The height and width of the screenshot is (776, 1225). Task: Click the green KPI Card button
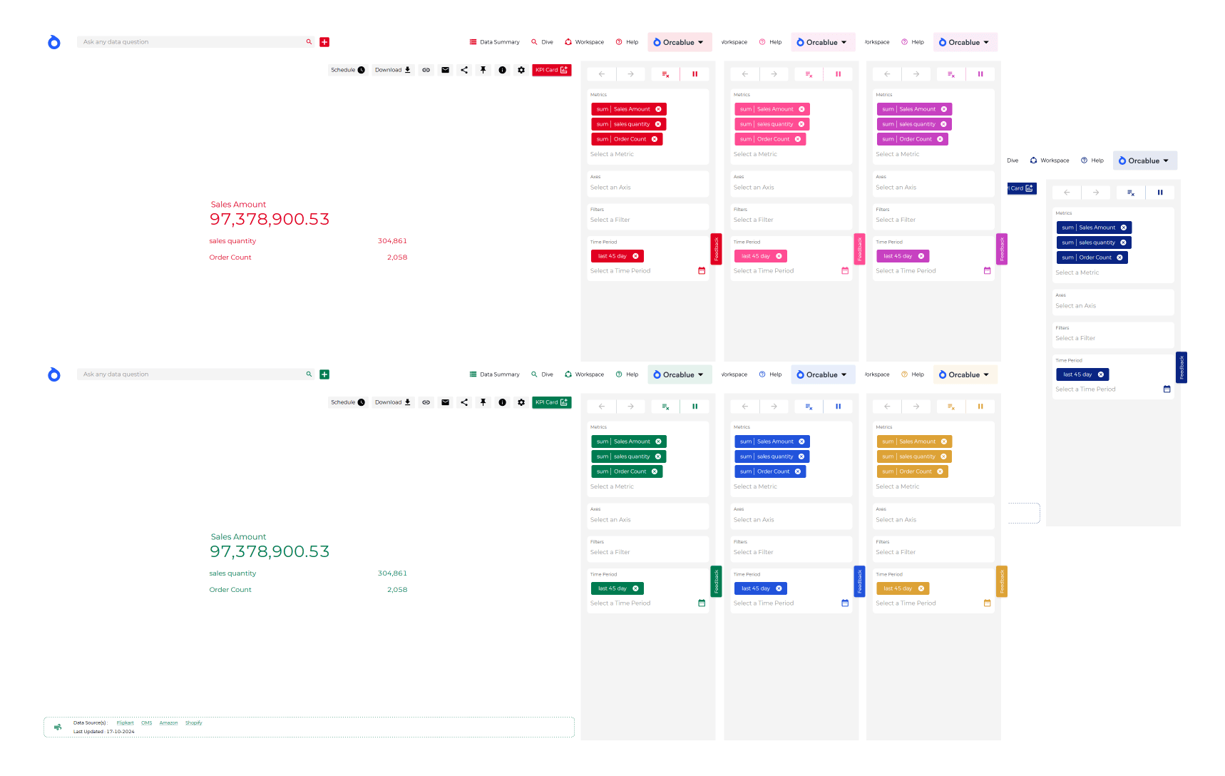coord(552,402)
